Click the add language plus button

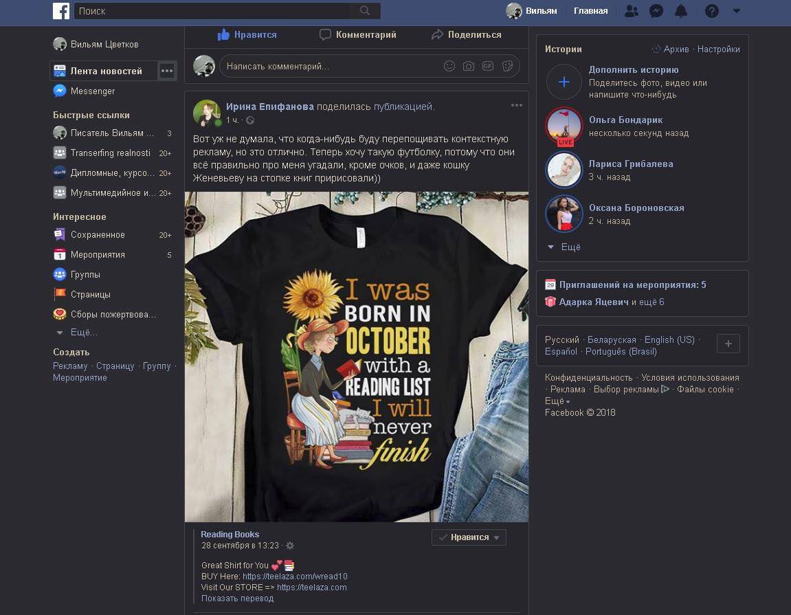click(x=728, y=344)
